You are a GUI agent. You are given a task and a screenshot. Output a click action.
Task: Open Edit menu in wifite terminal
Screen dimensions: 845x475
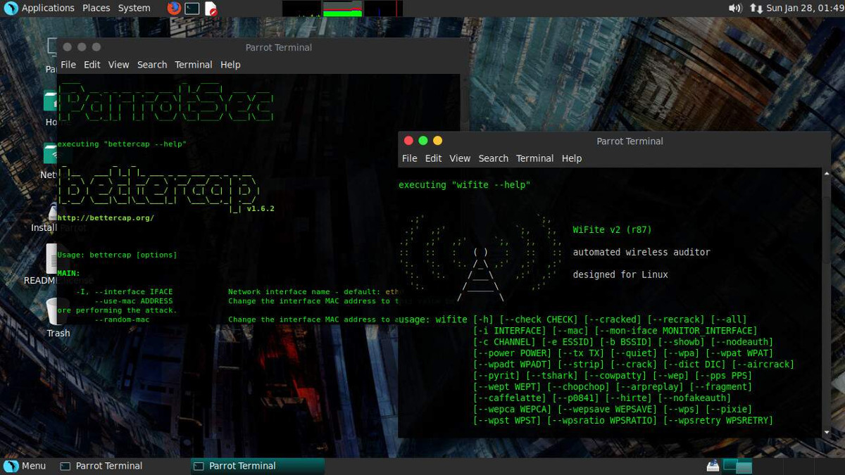click(434, 158)
